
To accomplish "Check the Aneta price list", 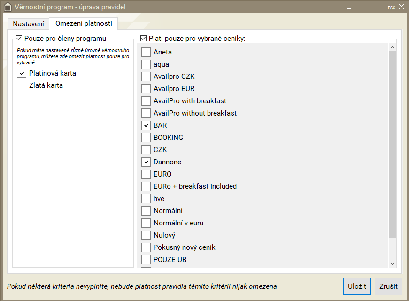I will (x=146, y=52).
